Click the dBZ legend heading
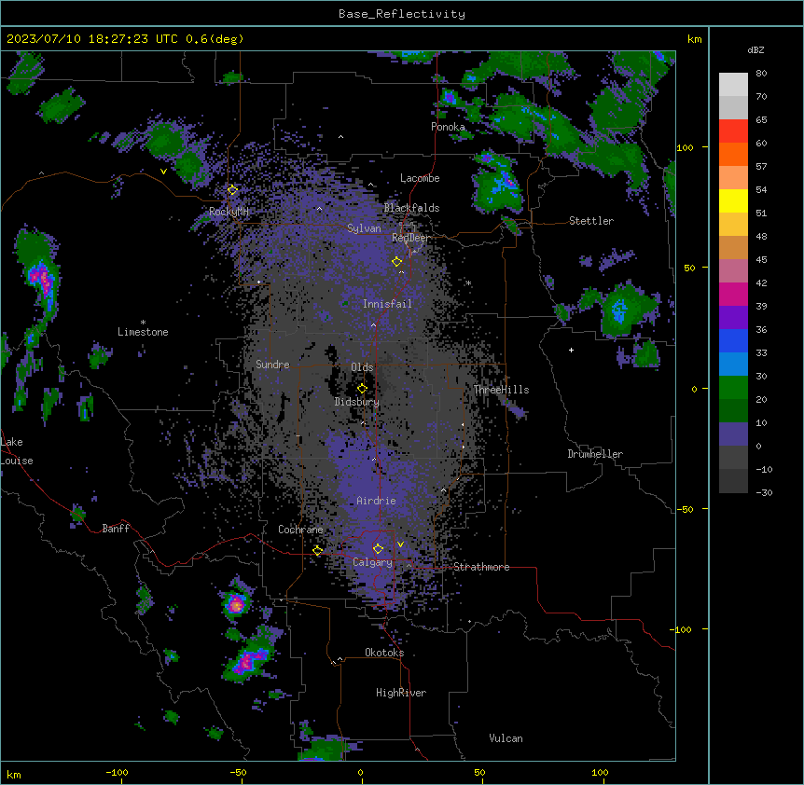Screen dimensions: 804x785 click(755, 49)
